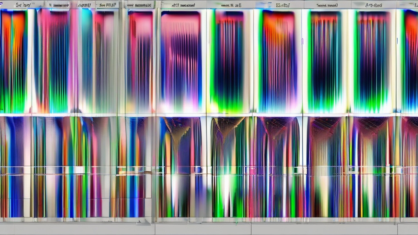Switch to the sixth column header tab
This screenshot has height=235, width=418.
(x=183, y=5)
